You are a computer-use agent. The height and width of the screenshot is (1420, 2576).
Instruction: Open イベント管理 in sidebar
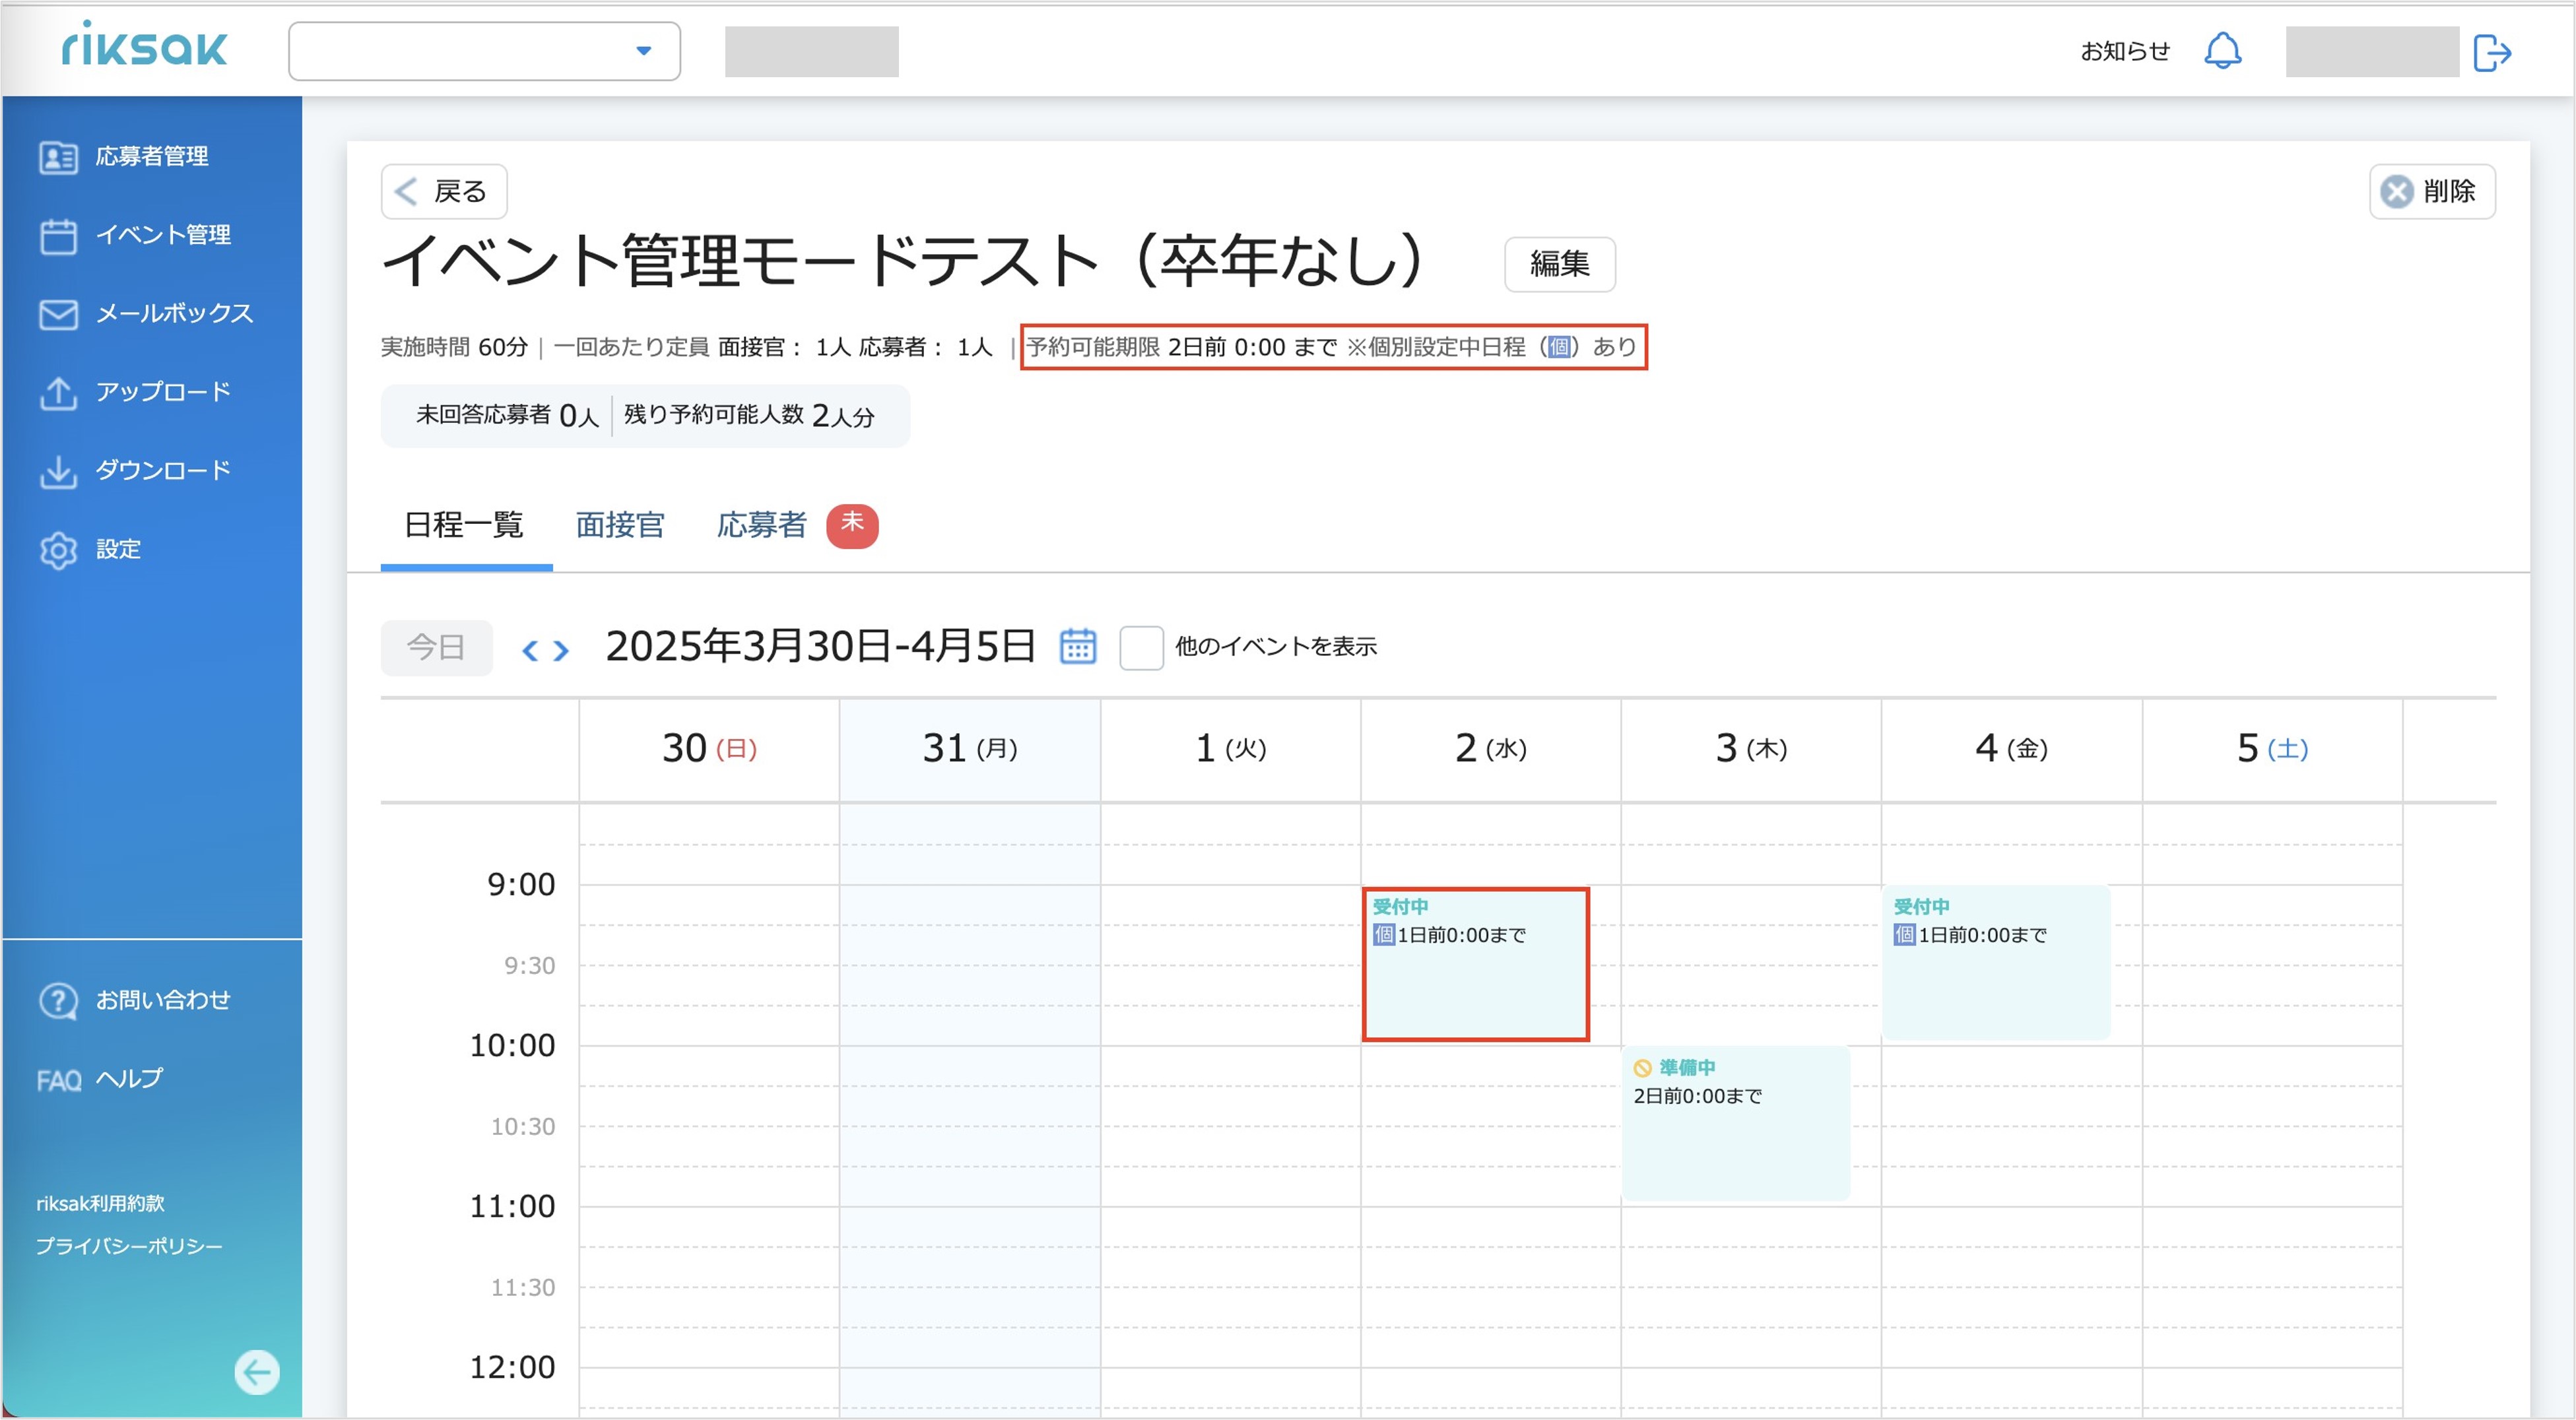click(x=163, y=235)
